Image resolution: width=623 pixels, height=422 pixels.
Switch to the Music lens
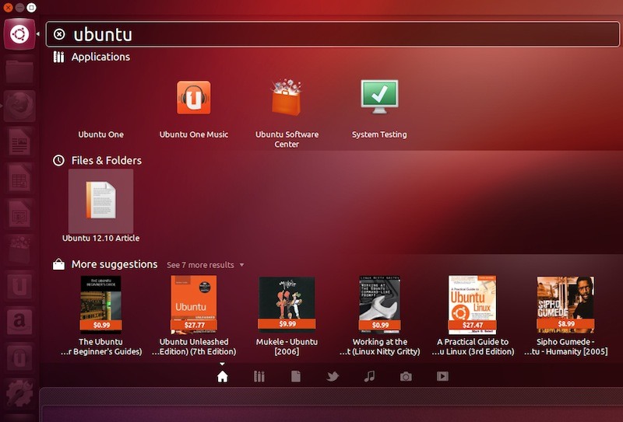pos(369,376)
